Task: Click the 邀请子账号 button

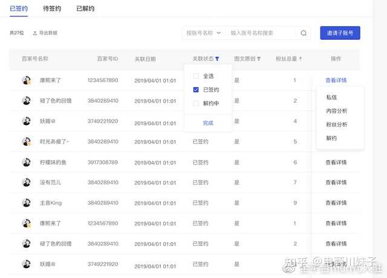Action: pyautogui.click(x=340, y=33)
